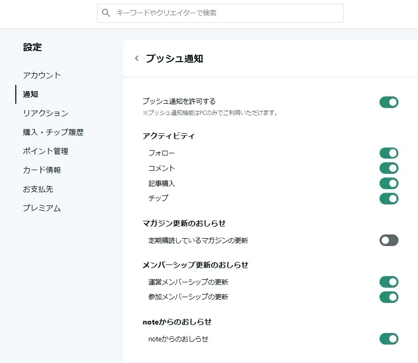Open プレミアム settings item
Image resolution: width=418 pixels, height=363 pixels.
(42, 208)
